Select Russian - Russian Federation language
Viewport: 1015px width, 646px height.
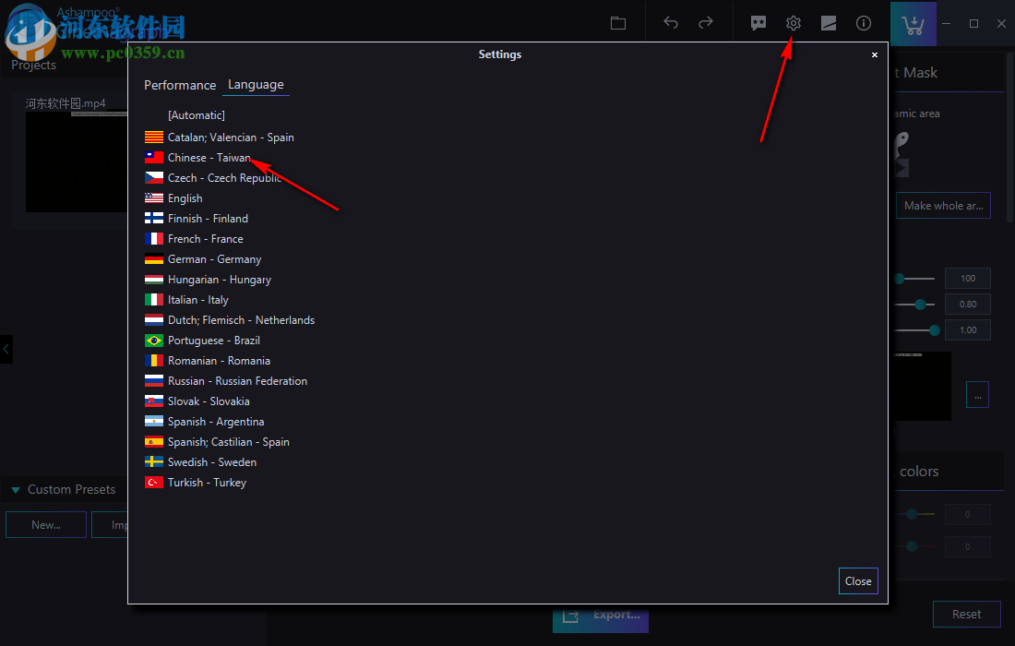click(x=226, y=380)
